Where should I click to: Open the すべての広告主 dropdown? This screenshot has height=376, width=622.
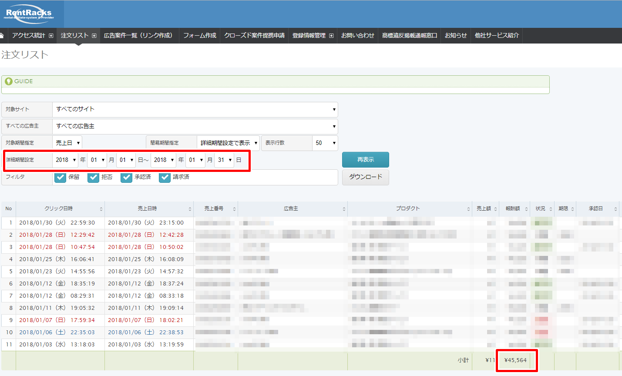click(x=195, y=126)
